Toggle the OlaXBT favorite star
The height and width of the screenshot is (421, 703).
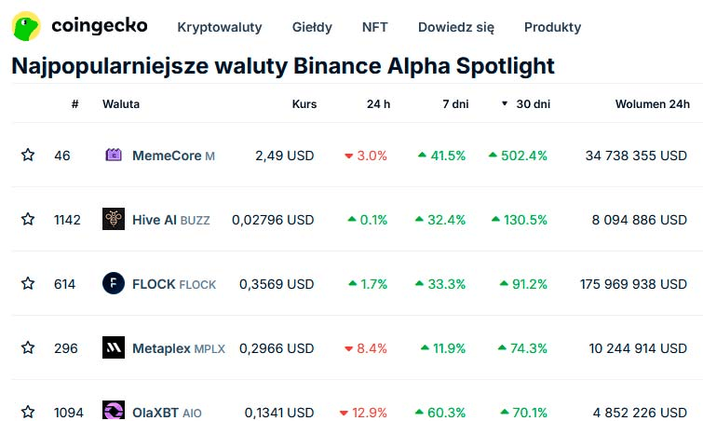(x=28, y=412)
